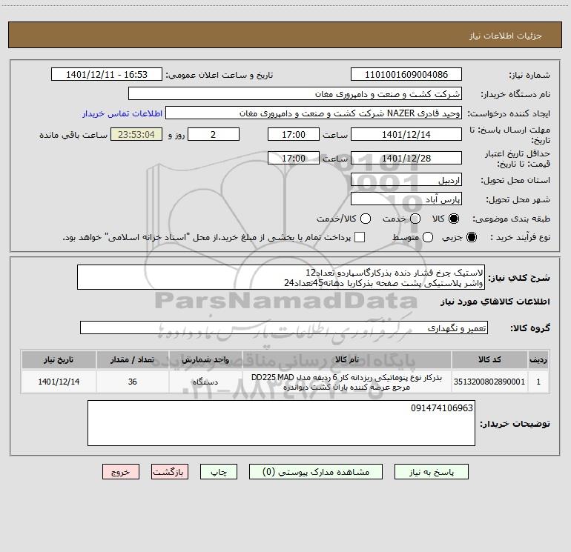Choose جزیی purchase process type

point(472,237)
